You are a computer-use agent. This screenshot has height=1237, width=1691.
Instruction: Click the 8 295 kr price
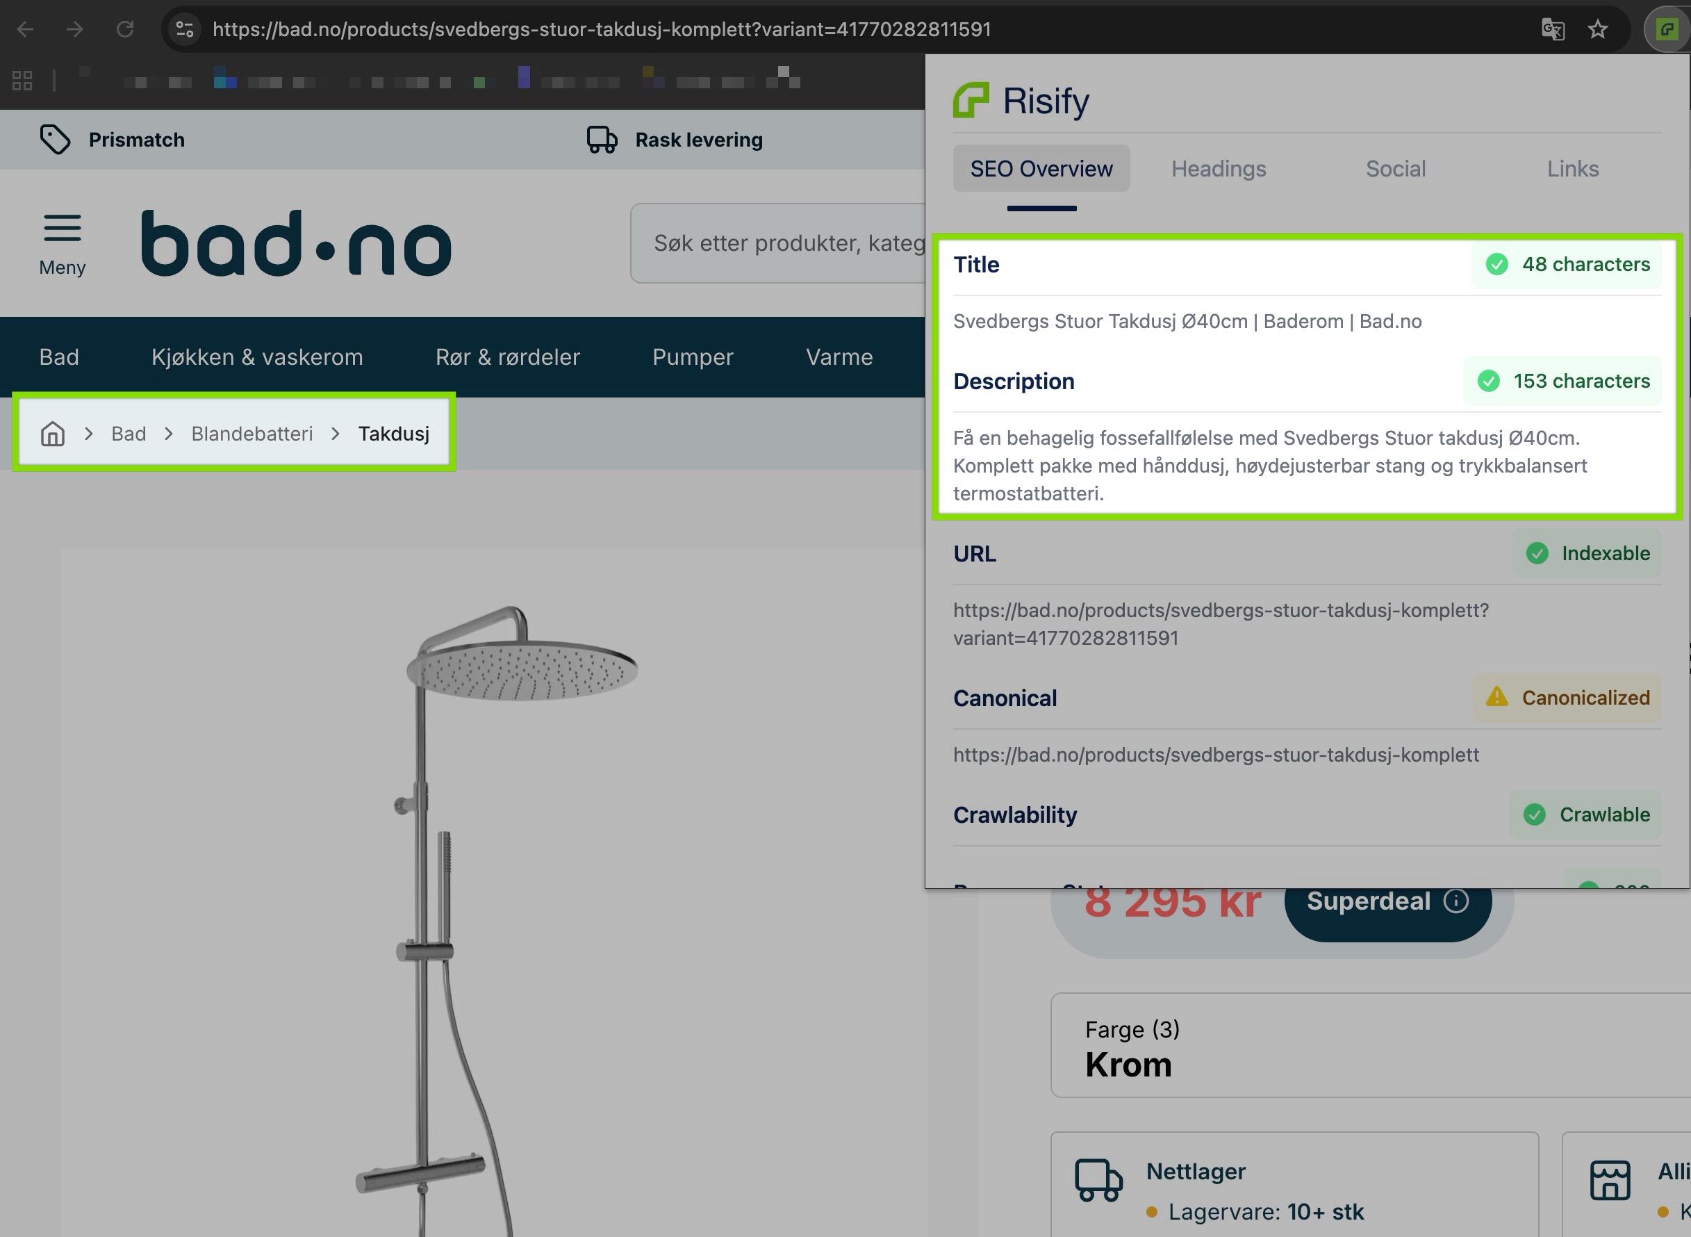tap(1172, 901)
